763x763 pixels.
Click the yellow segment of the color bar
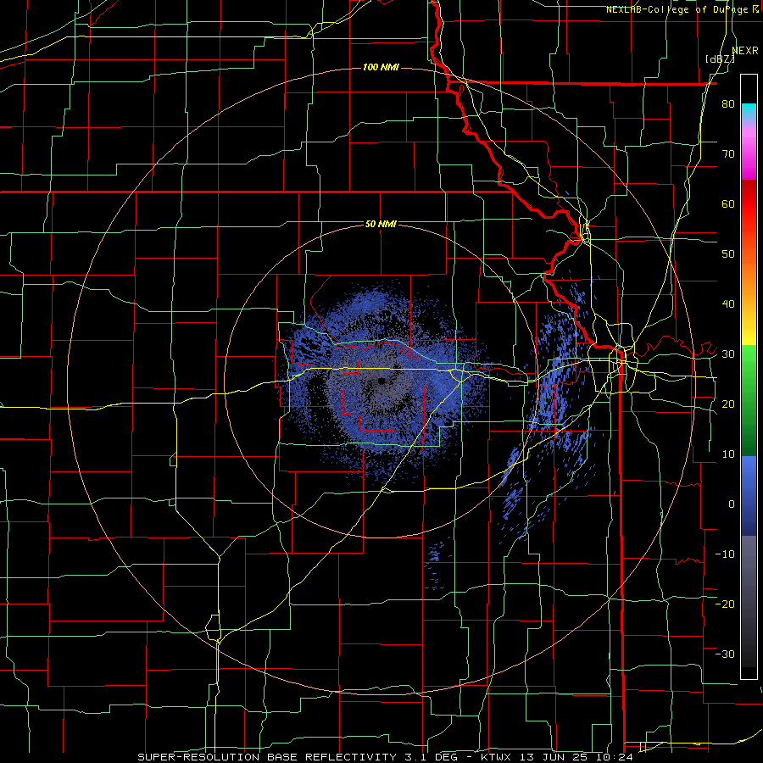(749, 326)
